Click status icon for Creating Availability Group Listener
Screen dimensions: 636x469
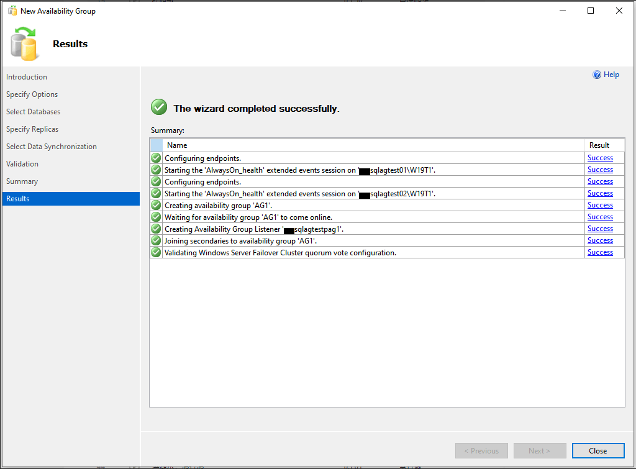pyautogui.click(x=156, y=229)
